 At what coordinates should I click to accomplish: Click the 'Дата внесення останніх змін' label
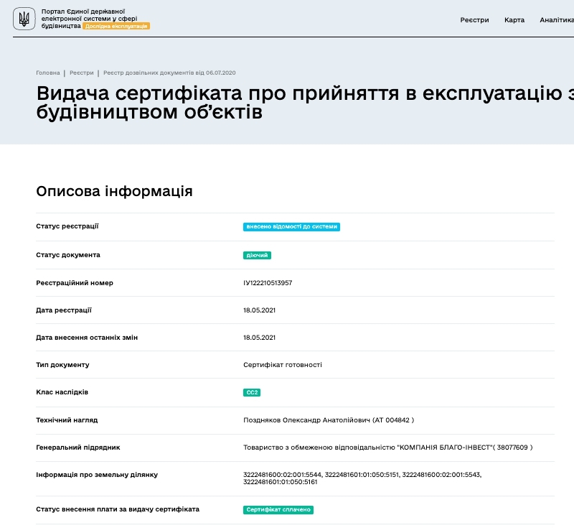[87, 338]
